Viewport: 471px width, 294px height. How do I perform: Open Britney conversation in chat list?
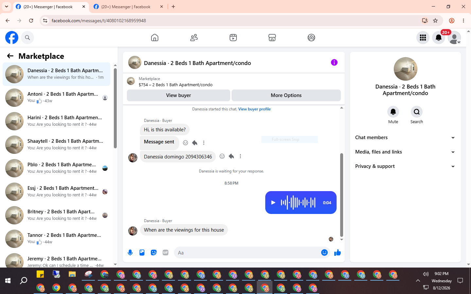point(56,215)
